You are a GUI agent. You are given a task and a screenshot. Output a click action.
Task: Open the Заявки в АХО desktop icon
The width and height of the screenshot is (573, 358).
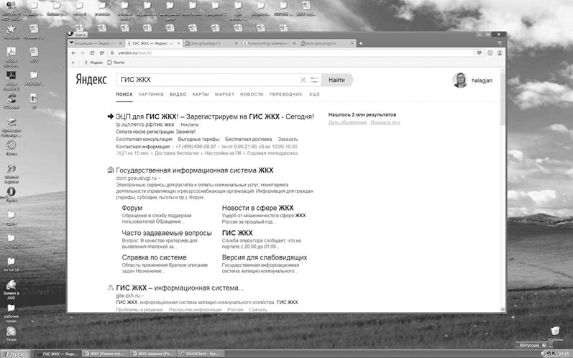pyautogui.click(x=11, y=289)
